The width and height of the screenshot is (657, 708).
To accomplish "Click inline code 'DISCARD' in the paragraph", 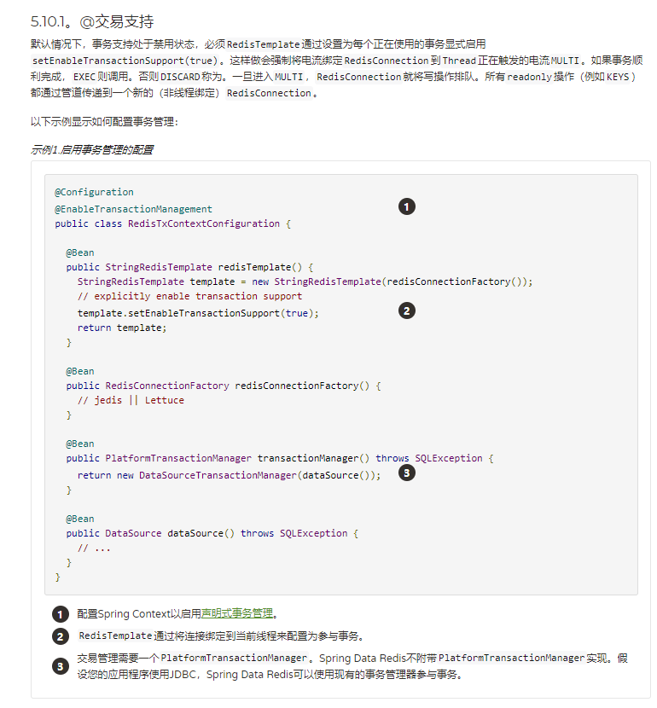I will click(x=180, y=77).
